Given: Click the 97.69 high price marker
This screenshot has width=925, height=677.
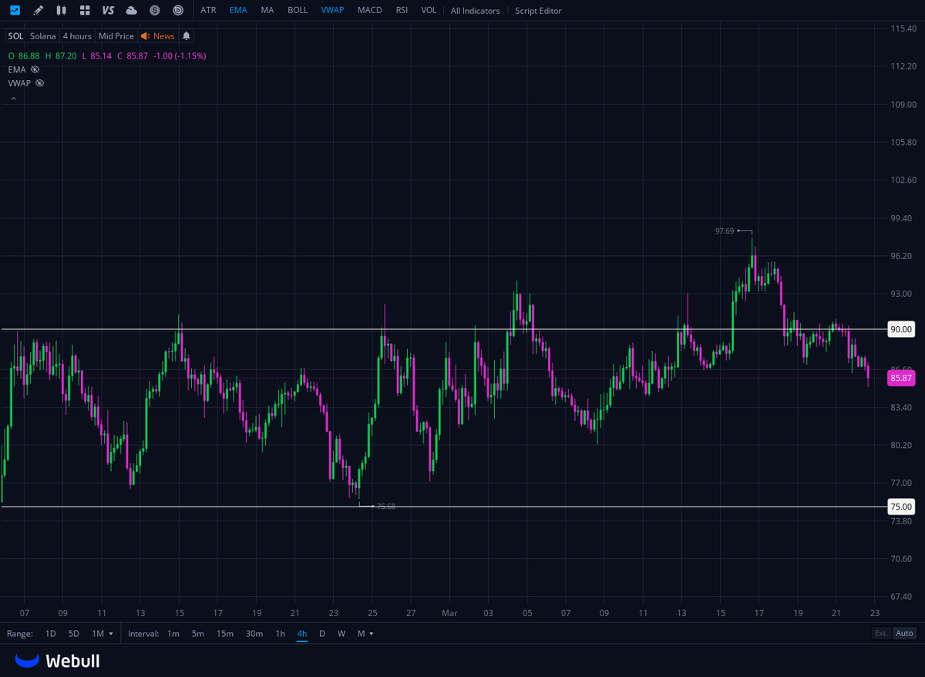Looking at the screenshot, I should point(725,231).
